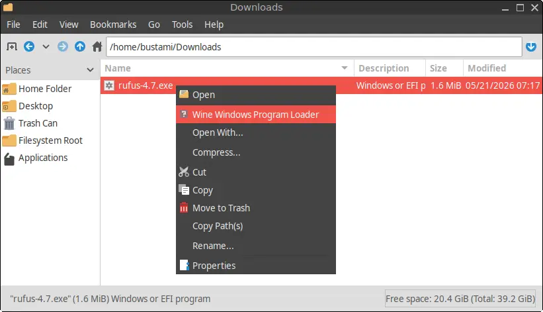Click the Downloads folder icon in titlebar
Screen dimensions: 543x312
8,7
